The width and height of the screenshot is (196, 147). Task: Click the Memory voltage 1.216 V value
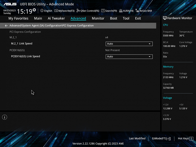(183, 77)
